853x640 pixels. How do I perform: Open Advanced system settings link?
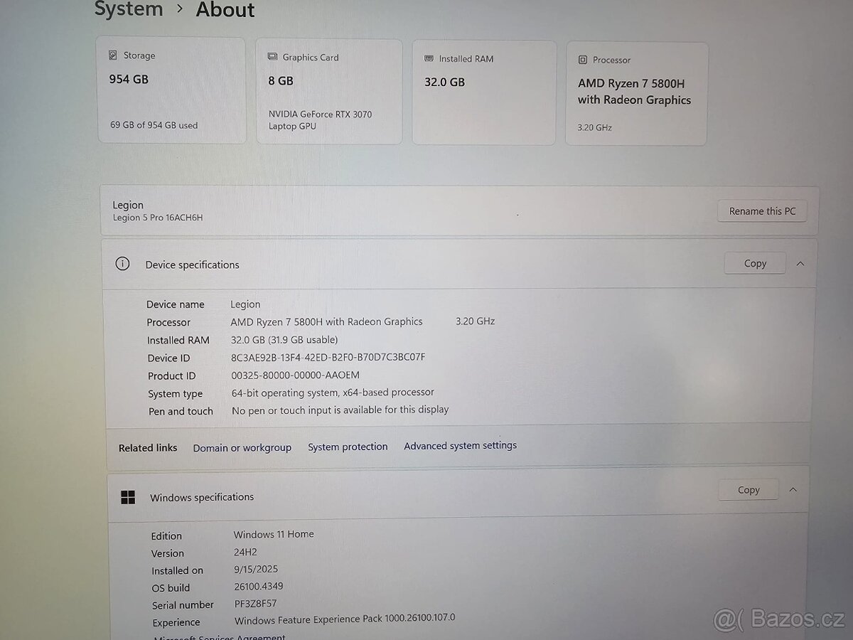point(461,445)
